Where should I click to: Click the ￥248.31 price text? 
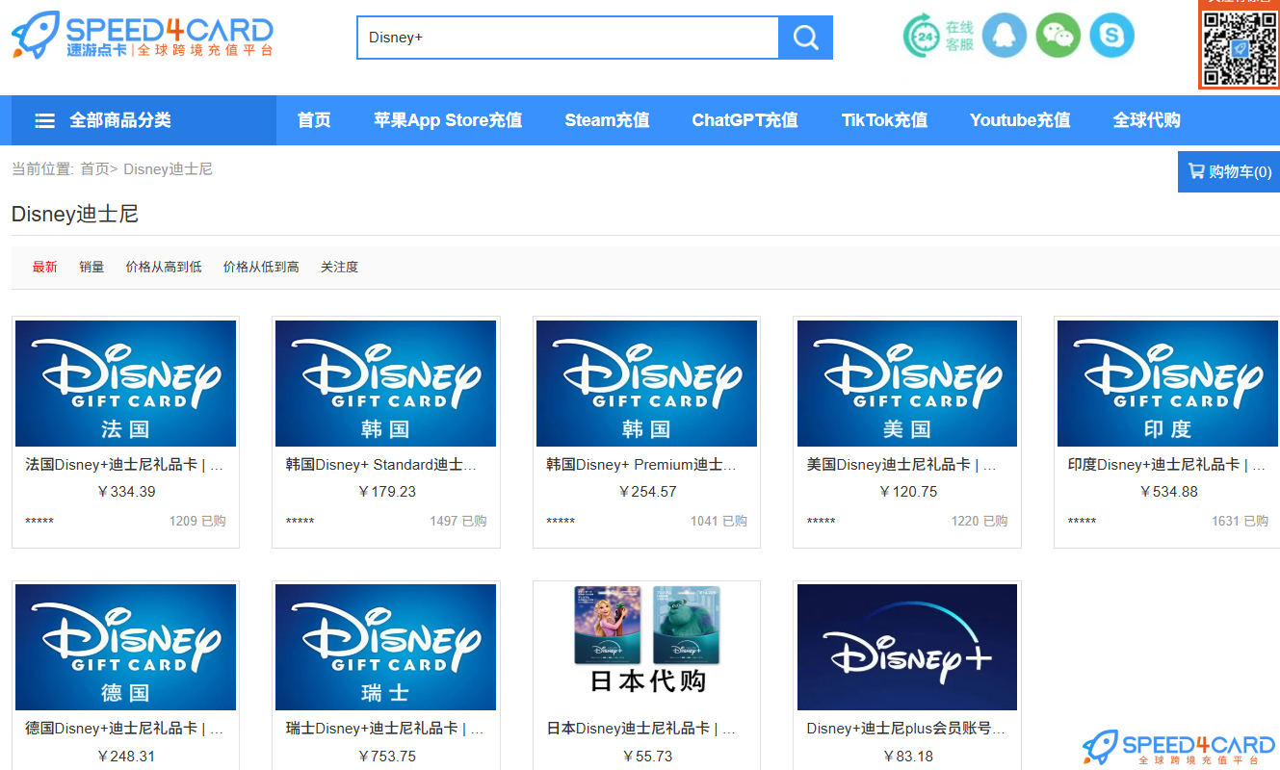click(125, 757)
